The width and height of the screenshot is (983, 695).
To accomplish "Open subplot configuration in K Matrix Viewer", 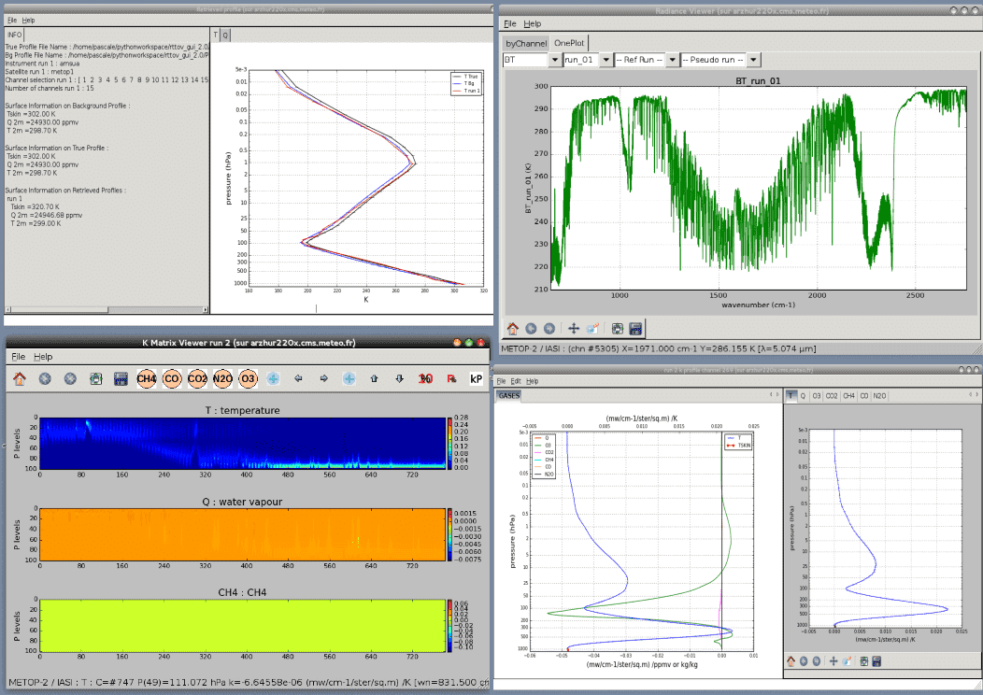I will pyautogui.click(x=95, y=378).
